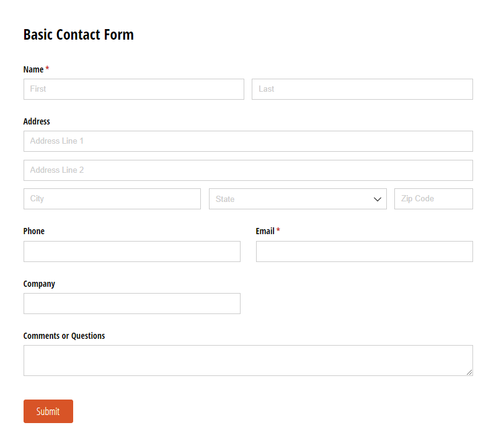The width and height of the screenshot is (496, 446).
Task: Click the Comments or Questions label
Action: (64, 335)
